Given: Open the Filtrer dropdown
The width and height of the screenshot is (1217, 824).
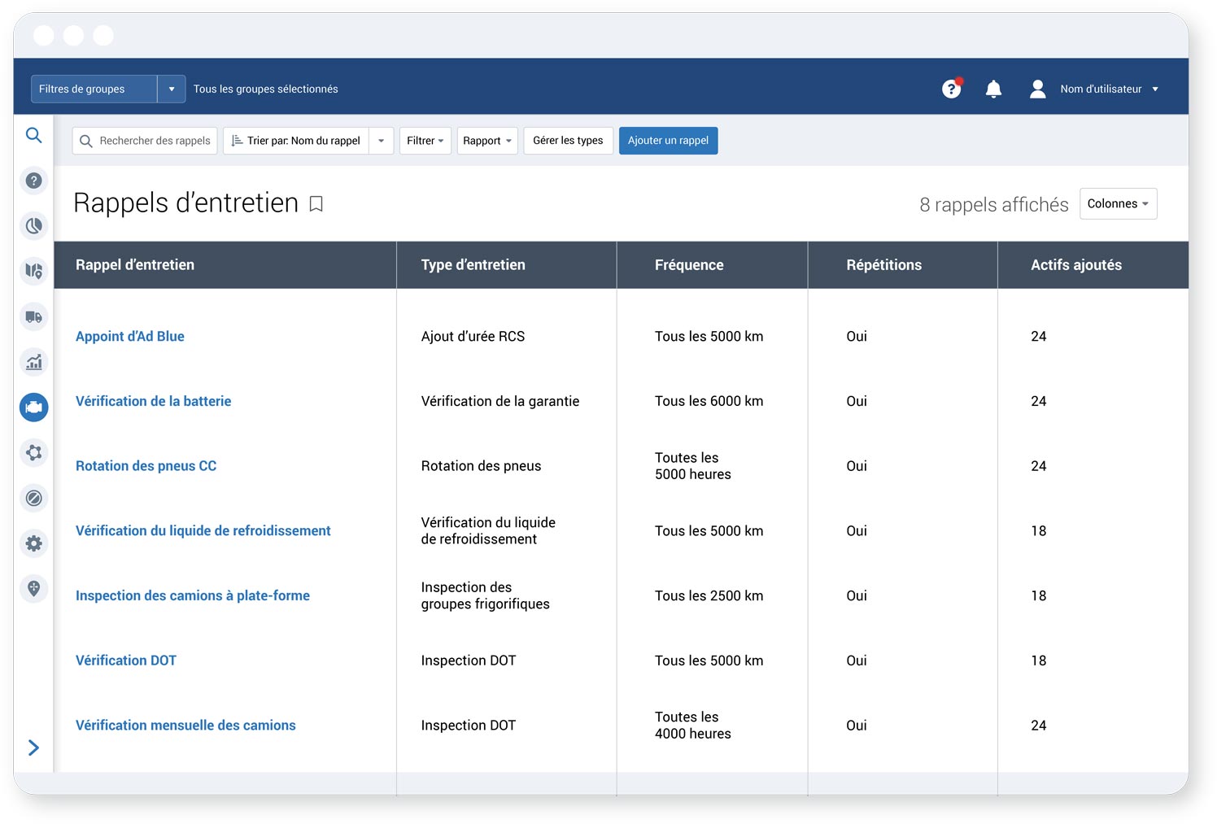Looking at the screenshot, I should (425, 141).
